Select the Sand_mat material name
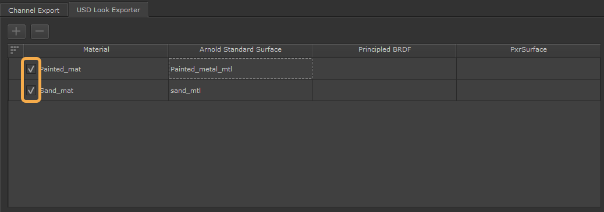 click(x=57, y=91)
